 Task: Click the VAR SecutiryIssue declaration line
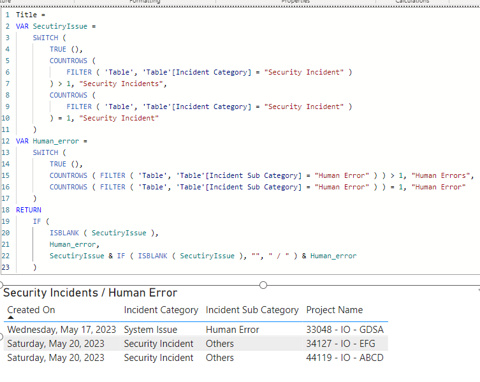coord(55,26)
